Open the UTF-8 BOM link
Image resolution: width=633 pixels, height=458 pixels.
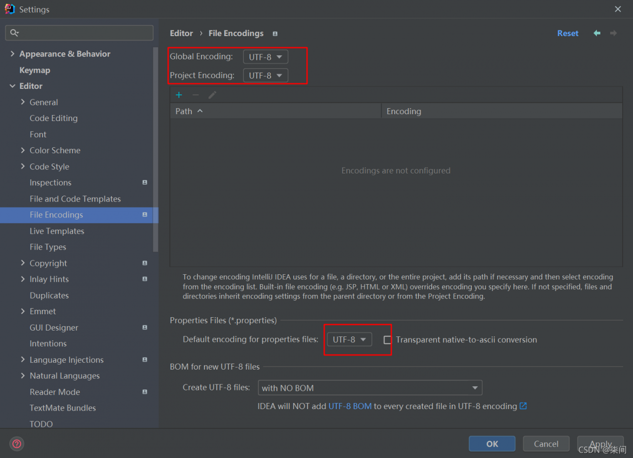click(x=350, y=406)
